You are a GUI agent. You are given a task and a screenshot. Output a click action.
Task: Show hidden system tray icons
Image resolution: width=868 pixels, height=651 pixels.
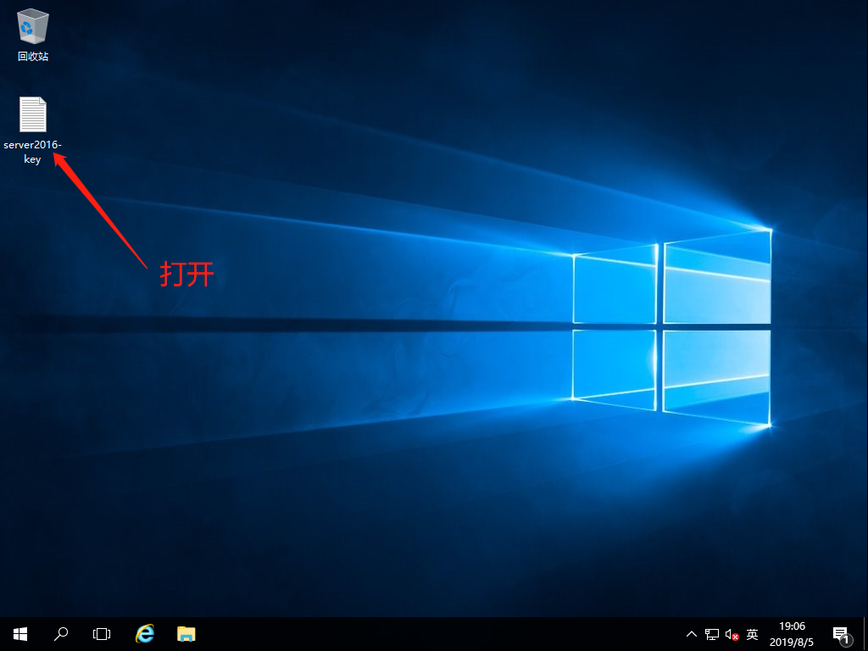point(692,634)
